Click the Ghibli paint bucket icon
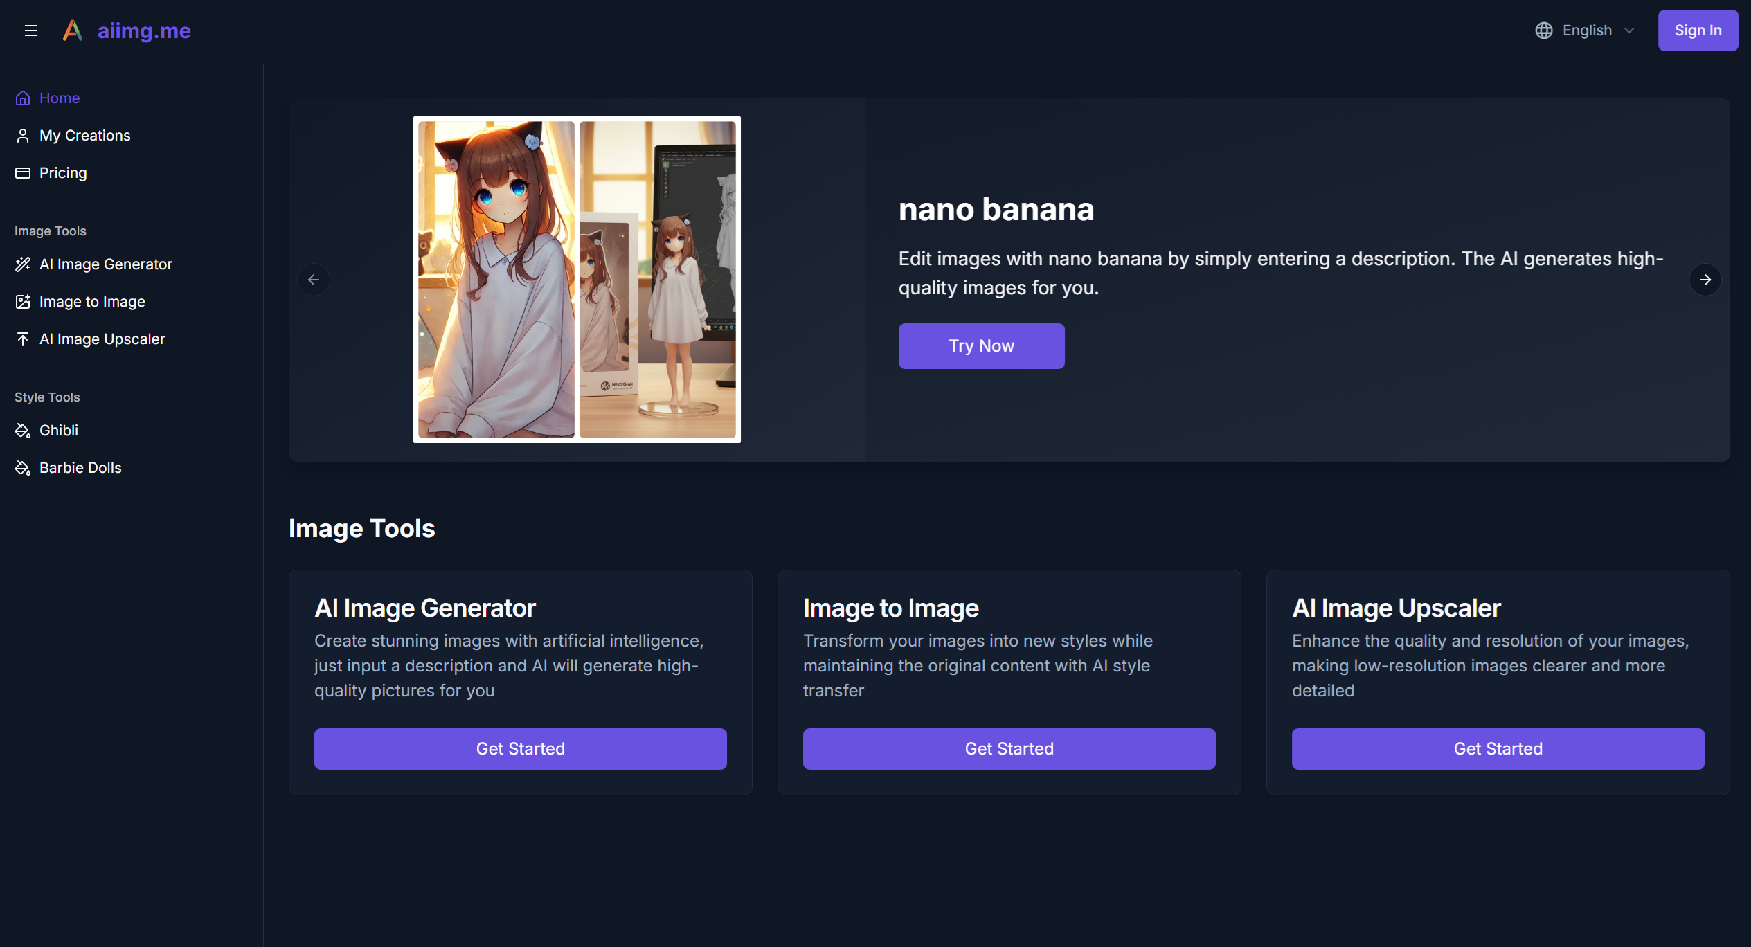Screen dimensions: 1751x947 click(23, 431)
